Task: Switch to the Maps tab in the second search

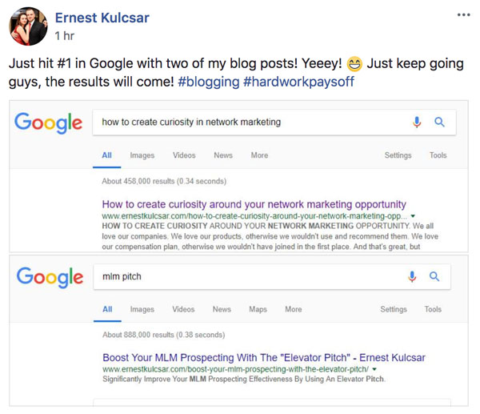Action: tap(258, 309)
